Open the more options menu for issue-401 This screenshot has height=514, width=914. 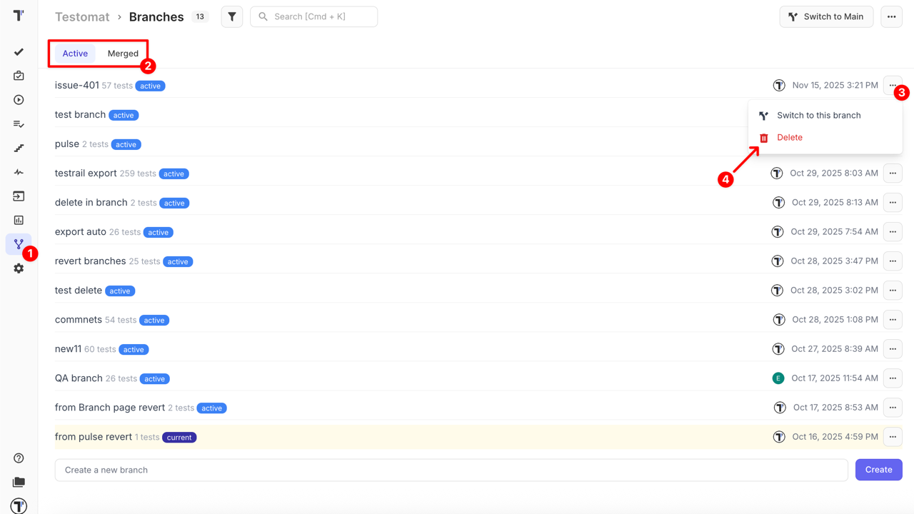892,86
